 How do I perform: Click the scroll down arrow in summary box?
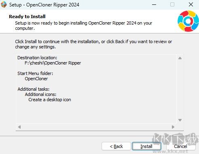(x=180, y=120)
